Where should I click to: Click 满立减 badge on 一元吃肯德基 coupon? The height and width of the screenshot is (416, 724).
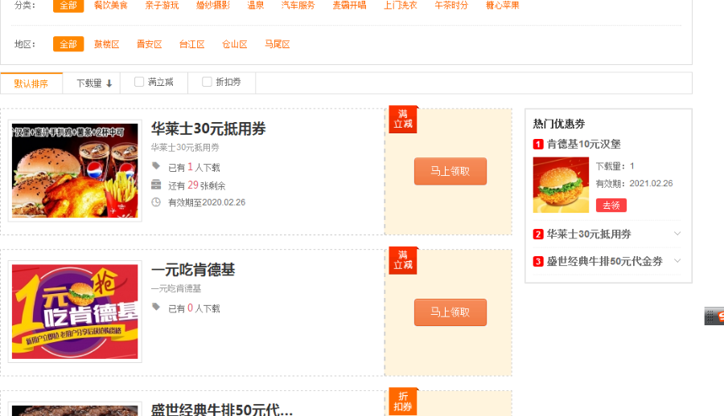point(403,260)
